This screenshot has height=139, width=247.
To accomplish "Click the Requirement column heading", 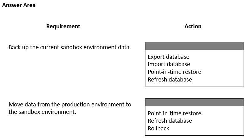I will (63, 26).
